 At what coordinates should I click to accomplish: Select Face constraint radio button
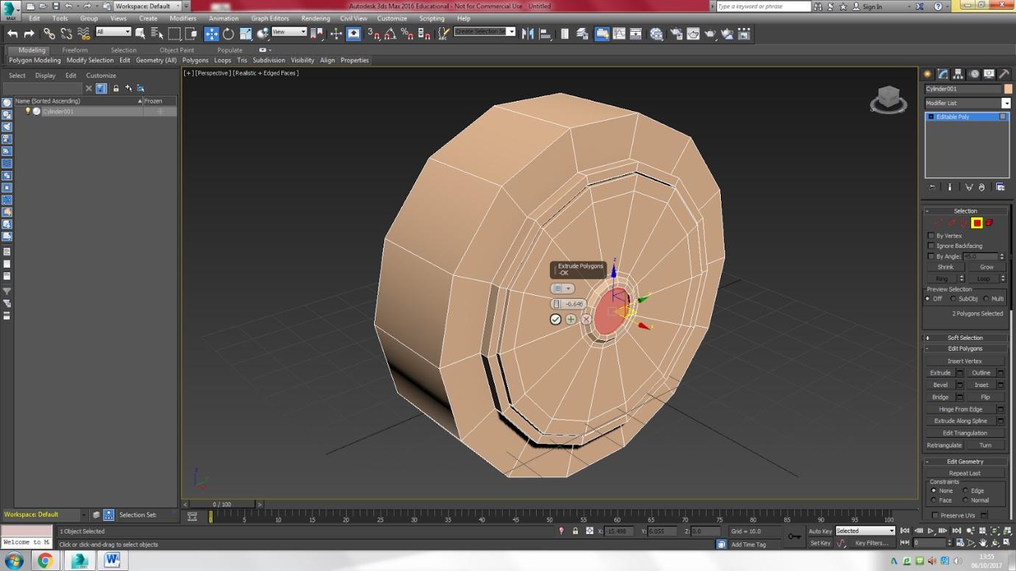tap(934, 500)
